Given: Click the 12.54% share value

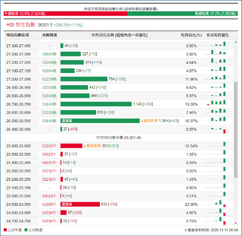Looking at the screenshot, I should 191,146.
